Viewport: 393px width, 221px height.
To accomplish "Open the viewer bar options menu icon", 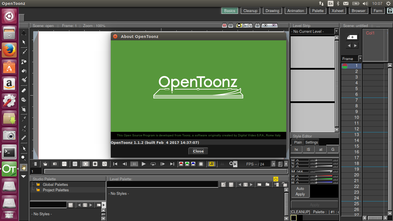I will click(x=36, y=164).
